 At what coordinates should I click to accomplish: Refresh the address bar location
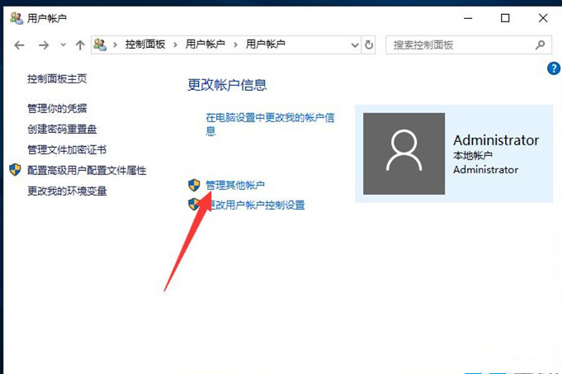point(369,45)
